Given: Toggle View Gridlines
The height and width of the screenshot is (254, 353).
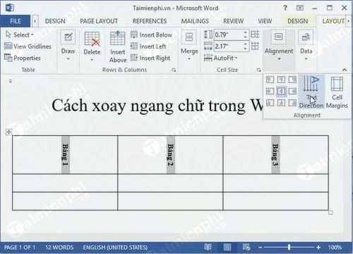Looking at the screenshot, I should click(x=28, y=46).
